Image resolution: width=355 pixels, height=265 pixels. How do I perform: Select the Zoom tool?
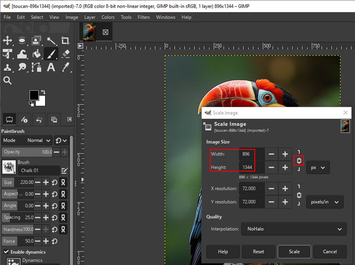[x=8, y=80]
